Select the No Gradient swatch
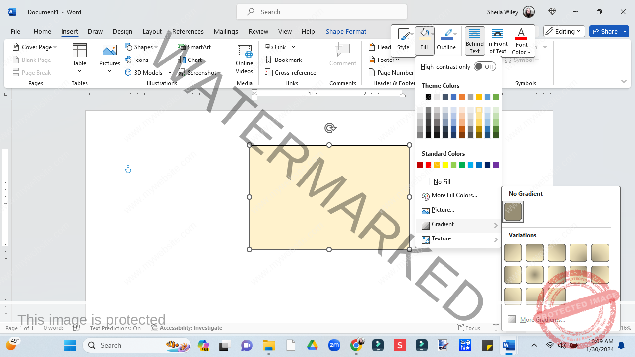Image resolution: width=635 pixels, height=357 pixels. click(x=513, y=212)
